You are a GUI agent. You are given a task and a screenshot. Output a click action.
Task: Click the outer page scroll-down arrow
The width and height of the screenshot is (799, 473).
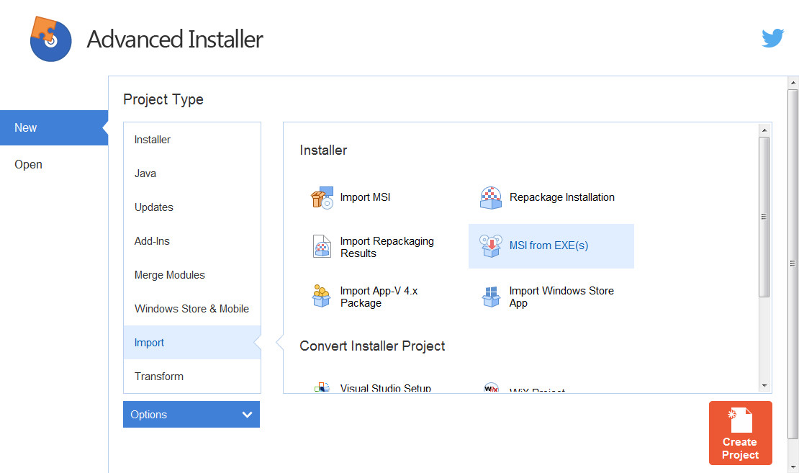tap(793, 467)
